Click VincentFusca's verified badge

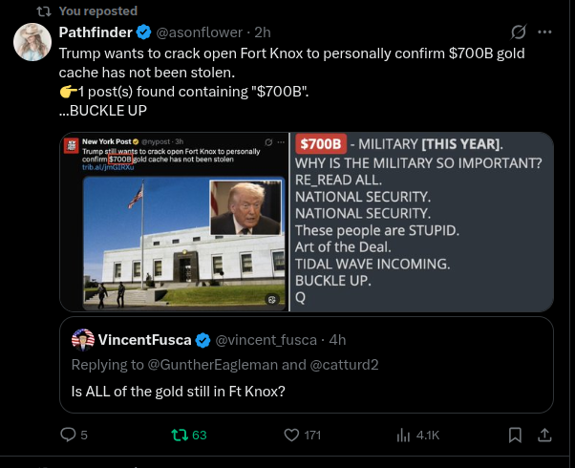click(x=202, y=340)
